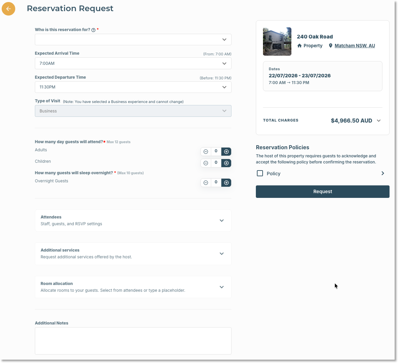This screenshot has width=398, height=363.
Task: Decrease the Overnight Guests count
Action: click(x=206, y=183)
